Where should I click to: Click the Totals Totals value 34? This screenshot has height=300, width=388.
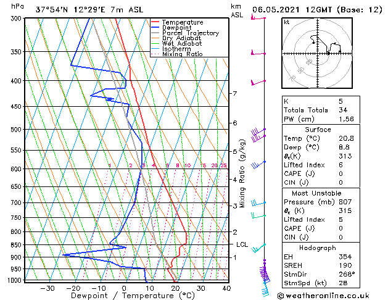(x=343, y=110)
